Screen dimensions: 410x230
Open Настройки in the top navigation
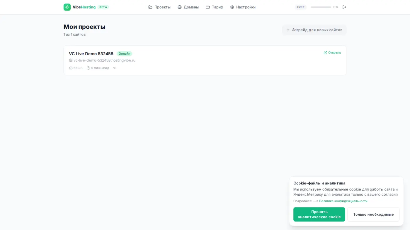click(243, 7)
